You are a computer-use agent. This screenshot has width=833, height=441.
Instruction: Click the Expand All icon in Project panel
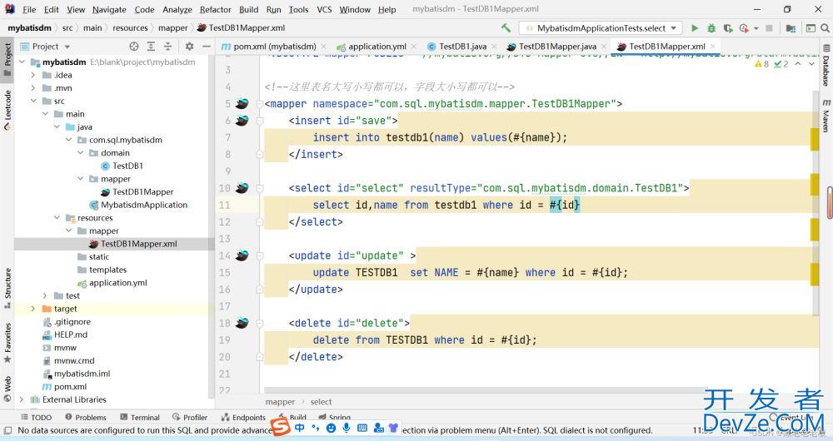coord(151,47)
